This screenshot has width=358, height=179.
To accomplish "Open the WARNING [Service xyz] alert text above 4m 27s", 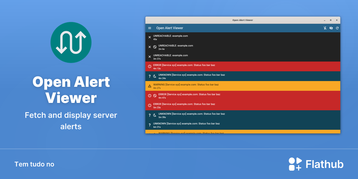I will point(186,84).
